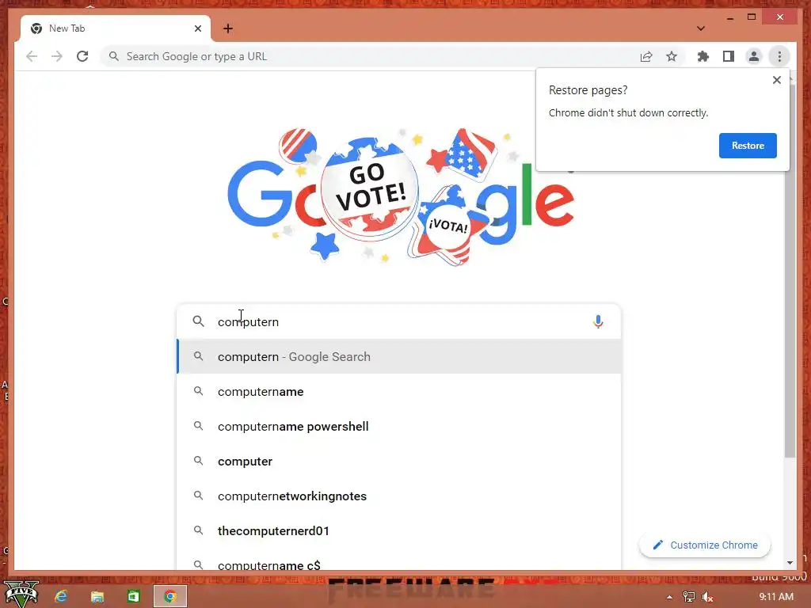The height and width of the screenshot is (608, 811).
Task: Open the Extensions puzzle icon
Action: (703, 56)
